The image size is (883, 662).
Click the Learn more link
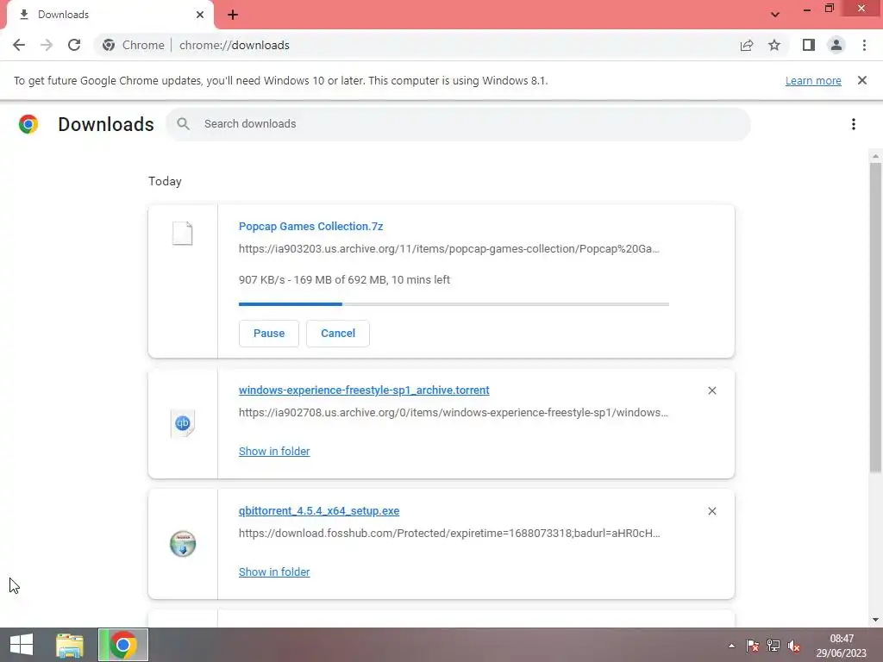[x=813, y=80]
